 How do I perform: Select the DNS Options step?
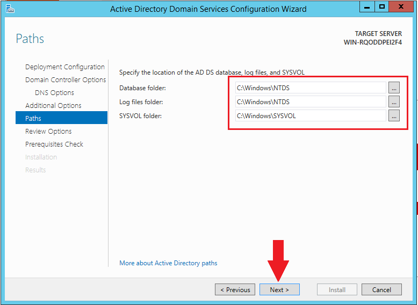click(54, 93)
